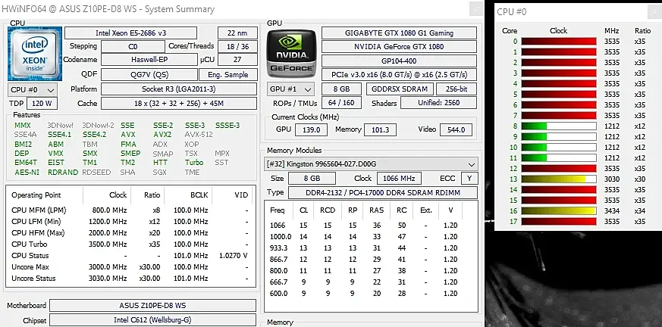Click the MHz column header in CPU #0 window
Screen dimensions: 662x327
(x=611, y=31)
